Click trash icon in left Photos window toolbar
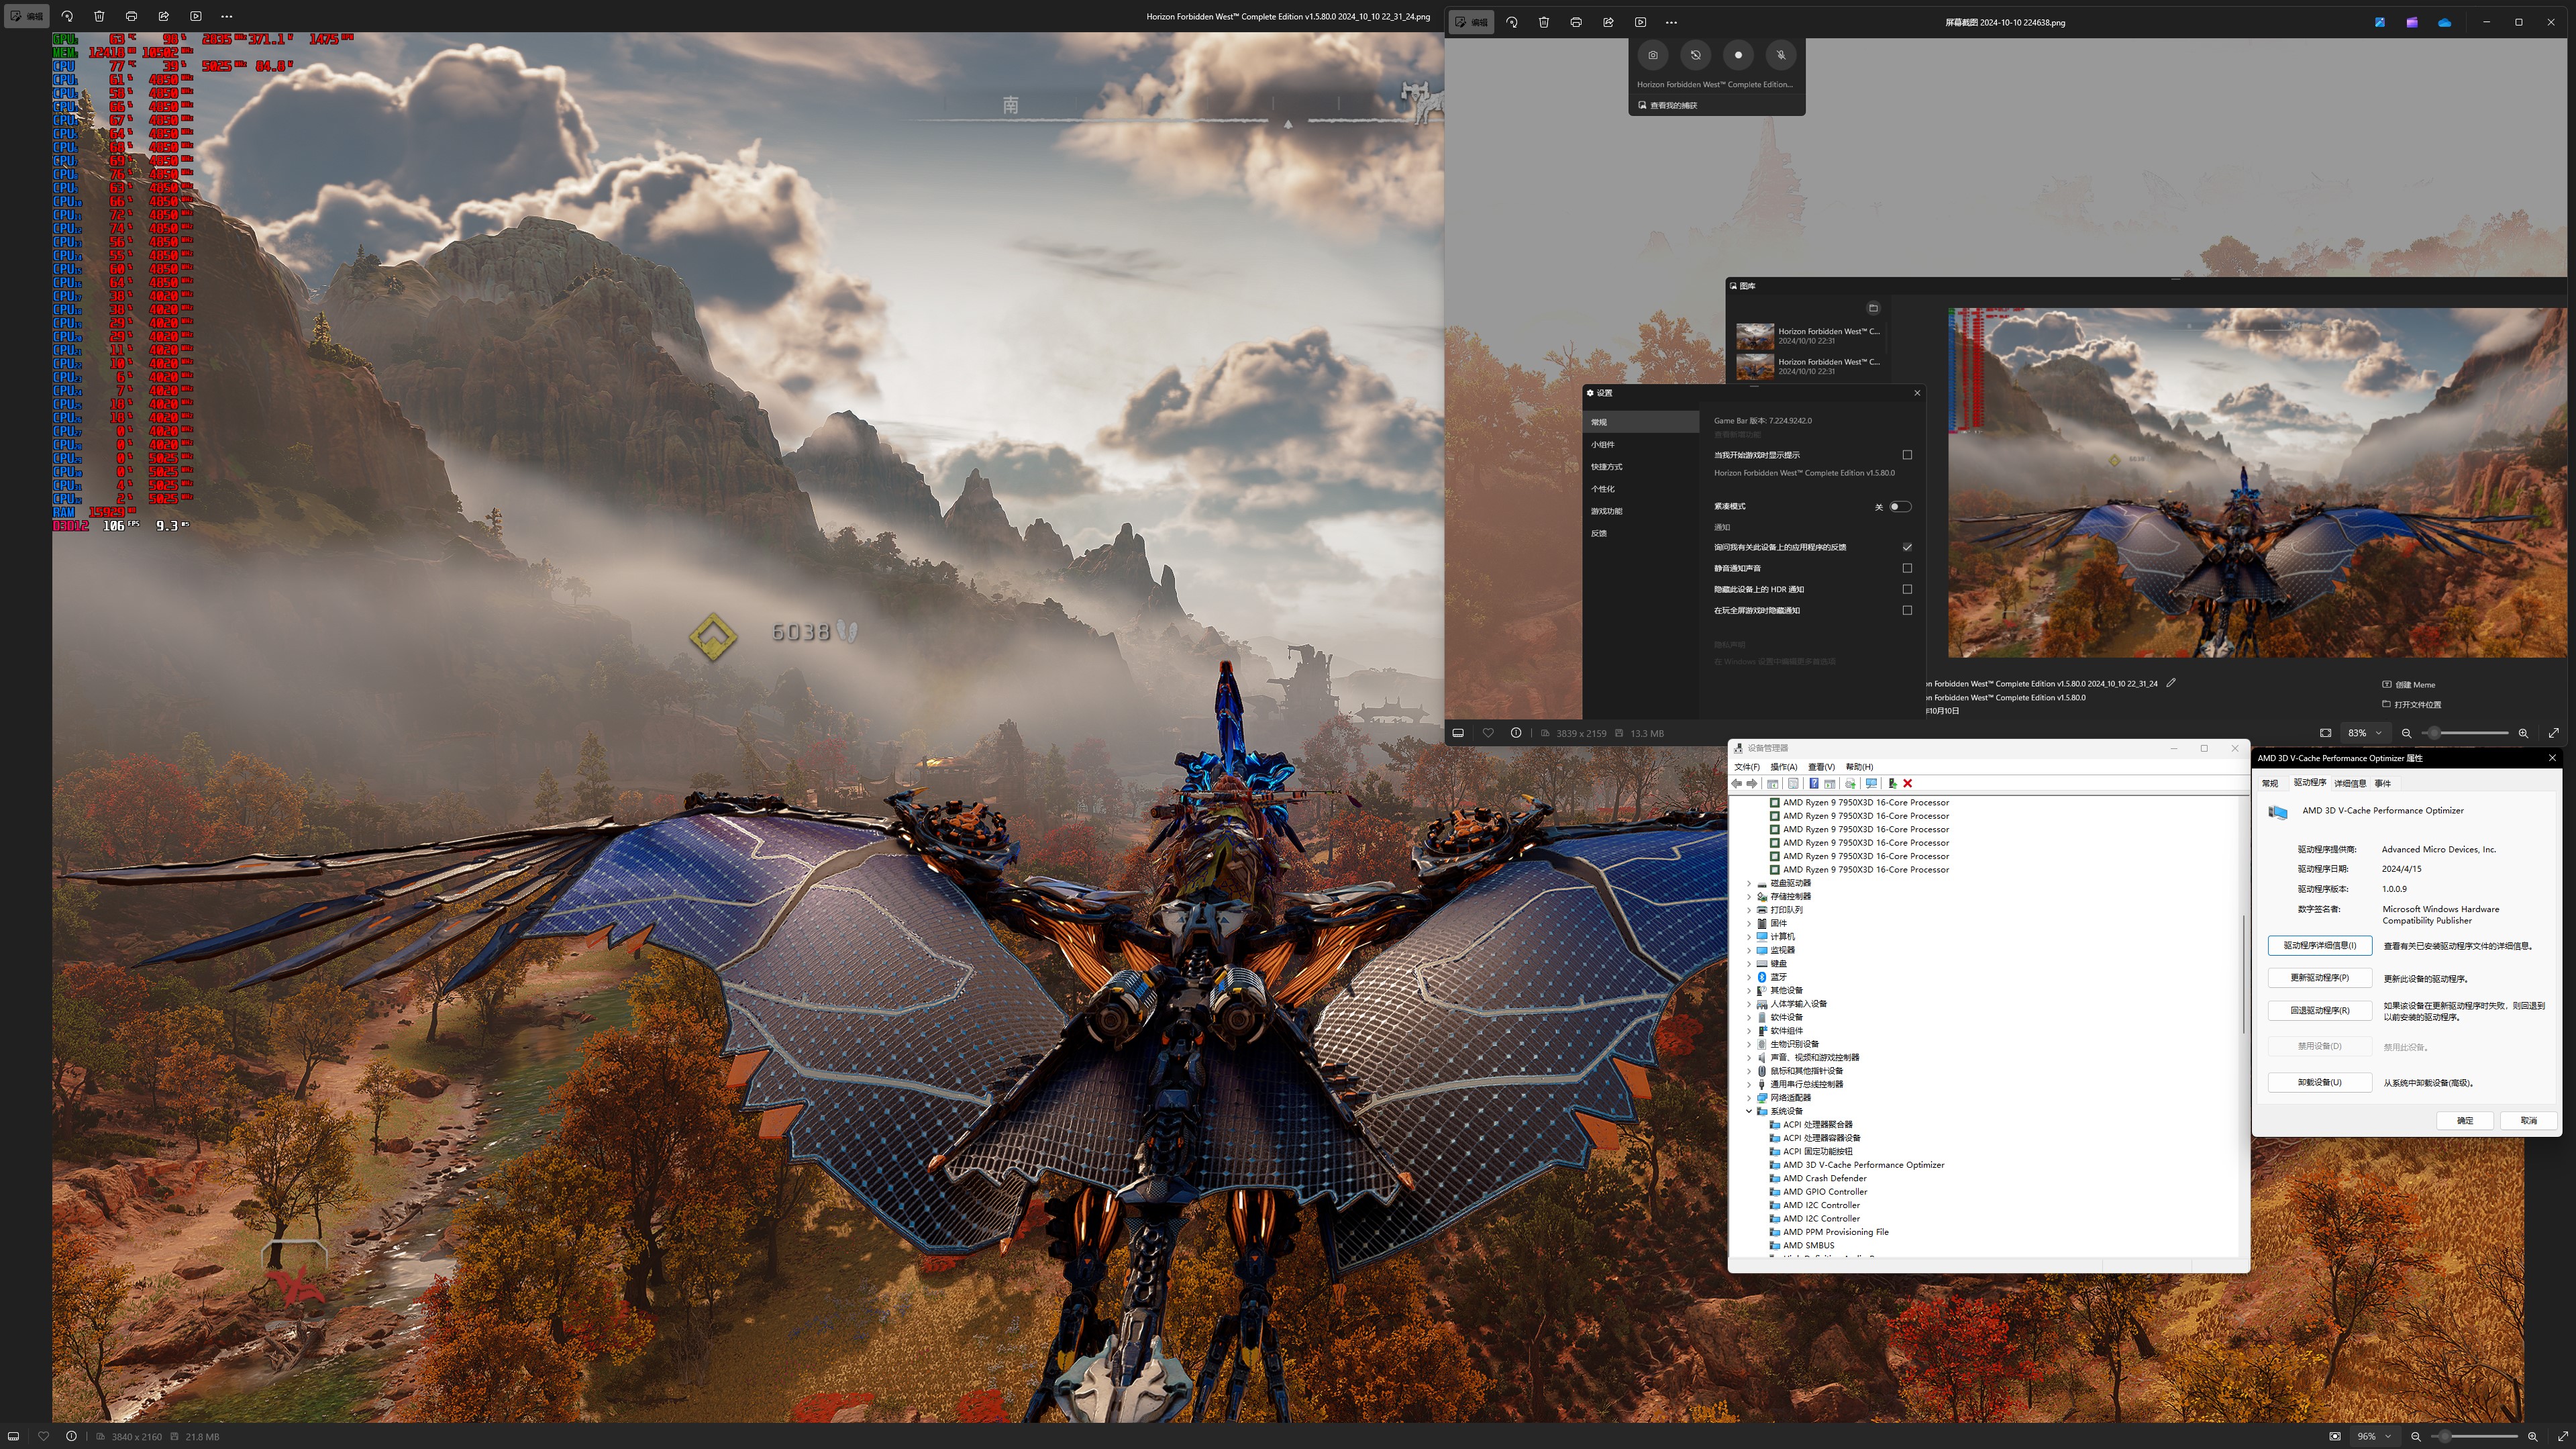 click(99, 16)
